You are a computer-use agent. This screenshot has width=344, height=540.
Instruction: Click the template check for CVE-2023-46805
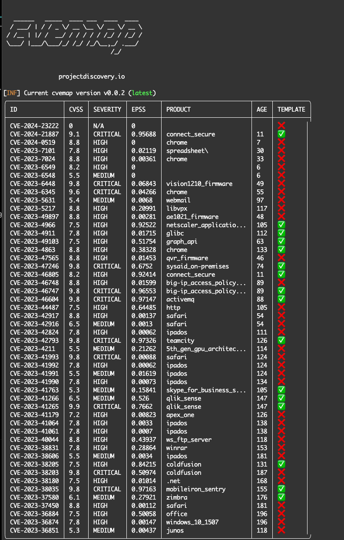coord(281,275)
